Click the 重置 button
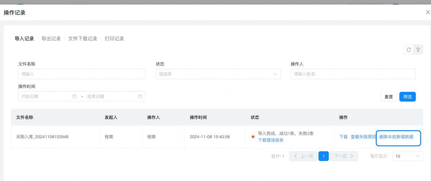This screenshot has height=181, width=431. pos(389,97)
